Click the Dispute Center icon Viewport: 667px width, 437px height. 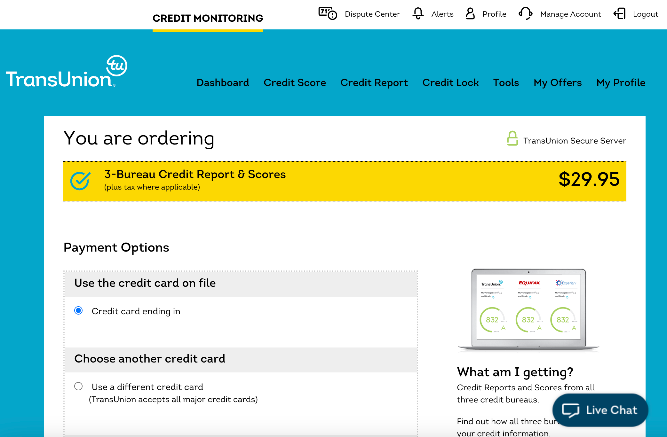tap(328, 13)
